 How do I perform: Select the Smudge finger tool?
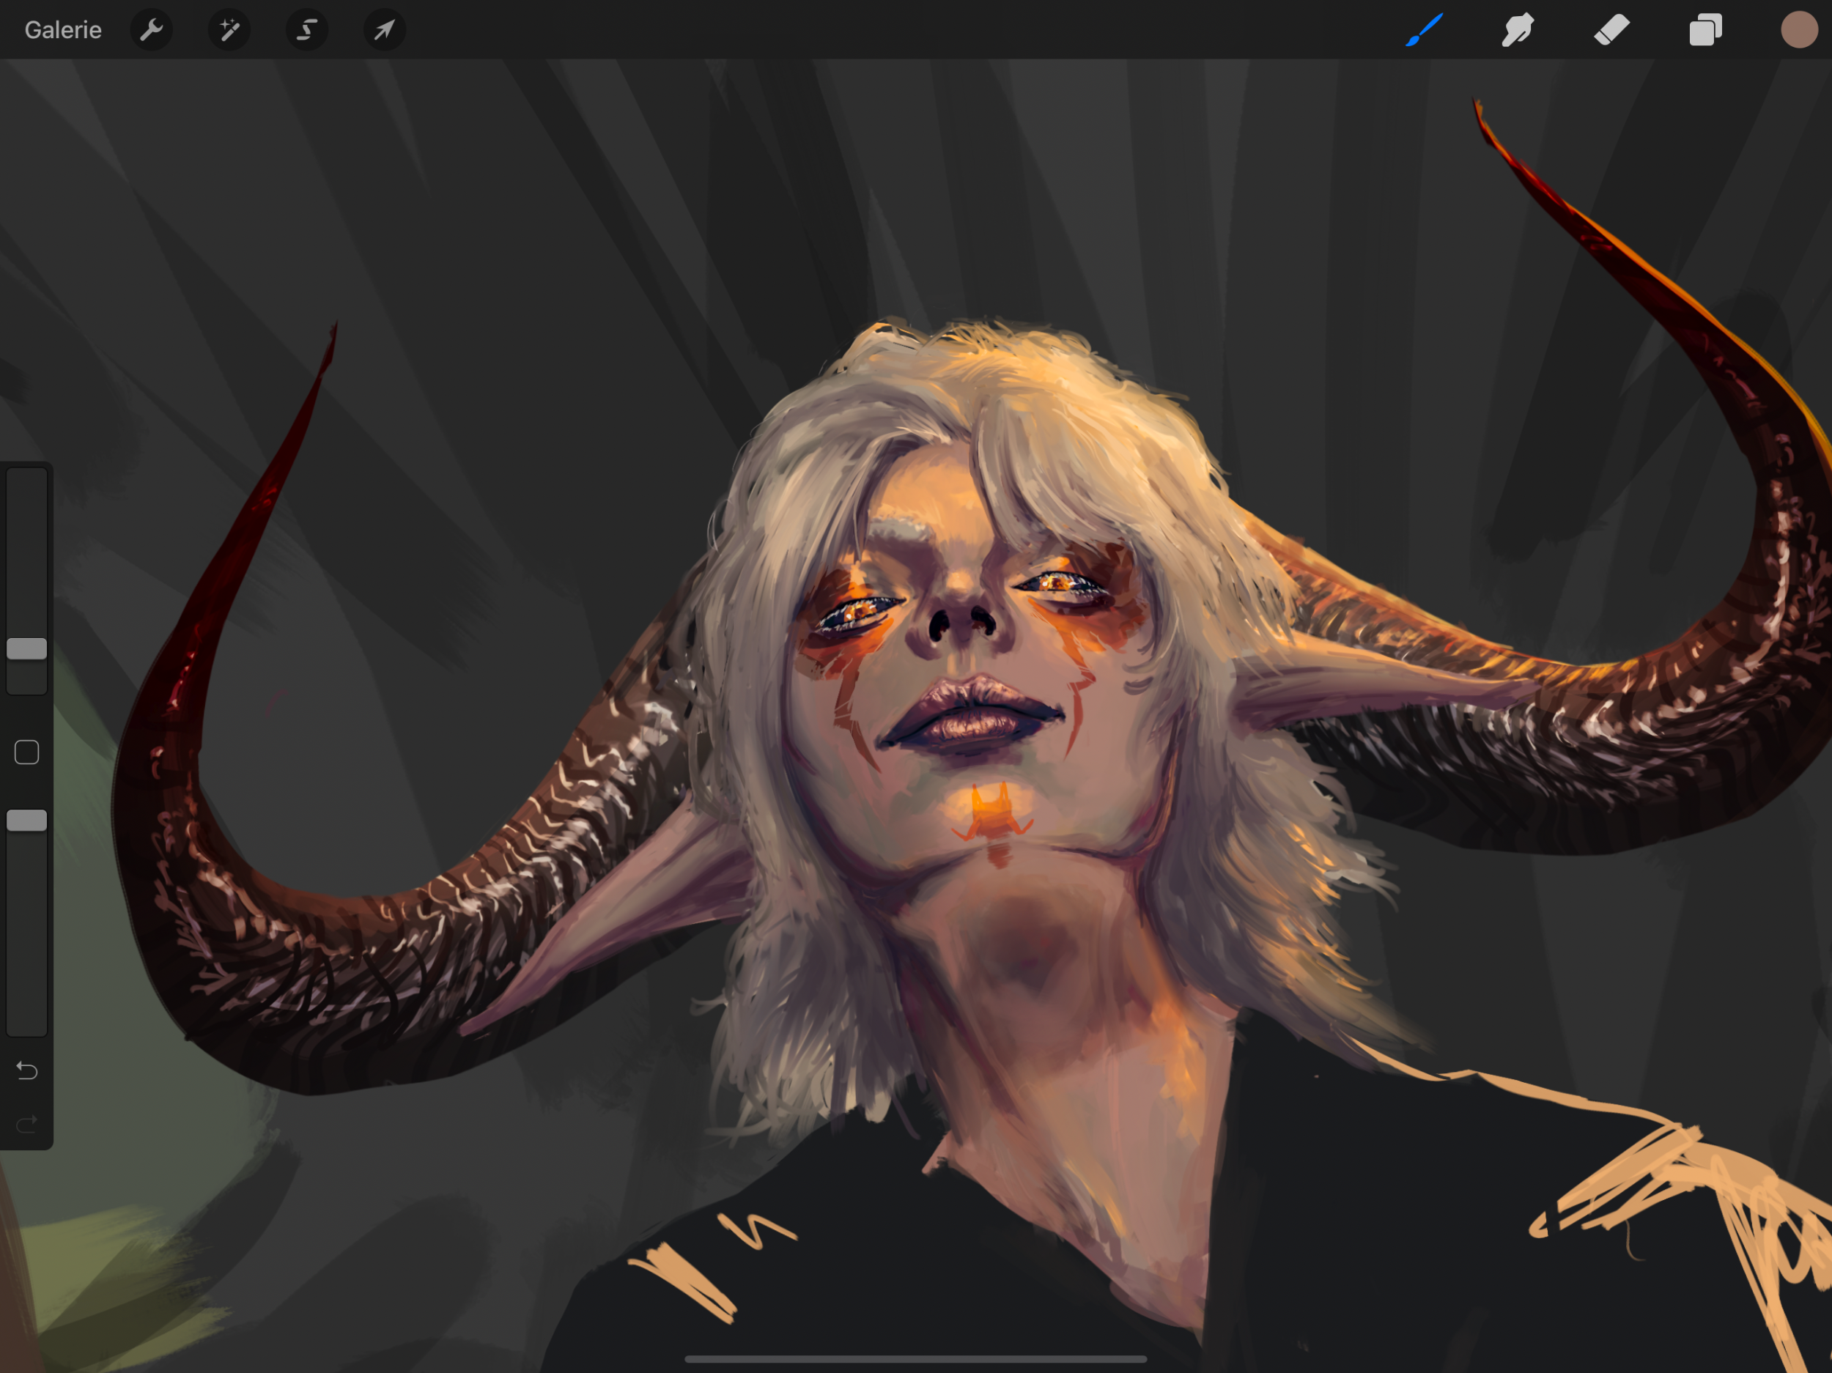tap(1518, 31)
